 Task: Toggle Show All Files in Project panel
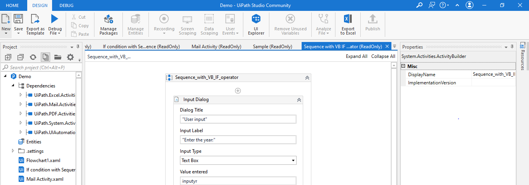pyautogui.click(x=45, y=57)
